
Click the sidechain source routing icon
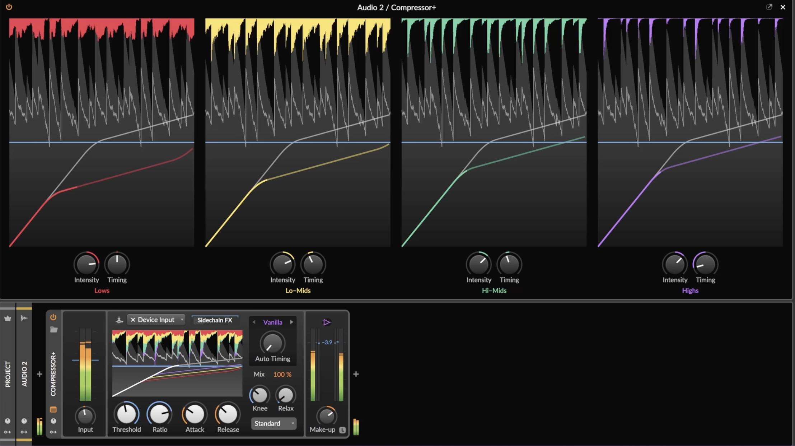(x=119, y=320)
